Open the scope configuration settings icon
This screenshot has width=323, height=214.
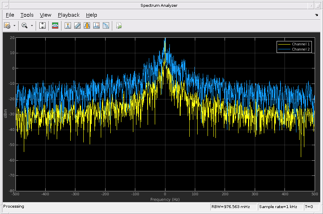[7, 25]
